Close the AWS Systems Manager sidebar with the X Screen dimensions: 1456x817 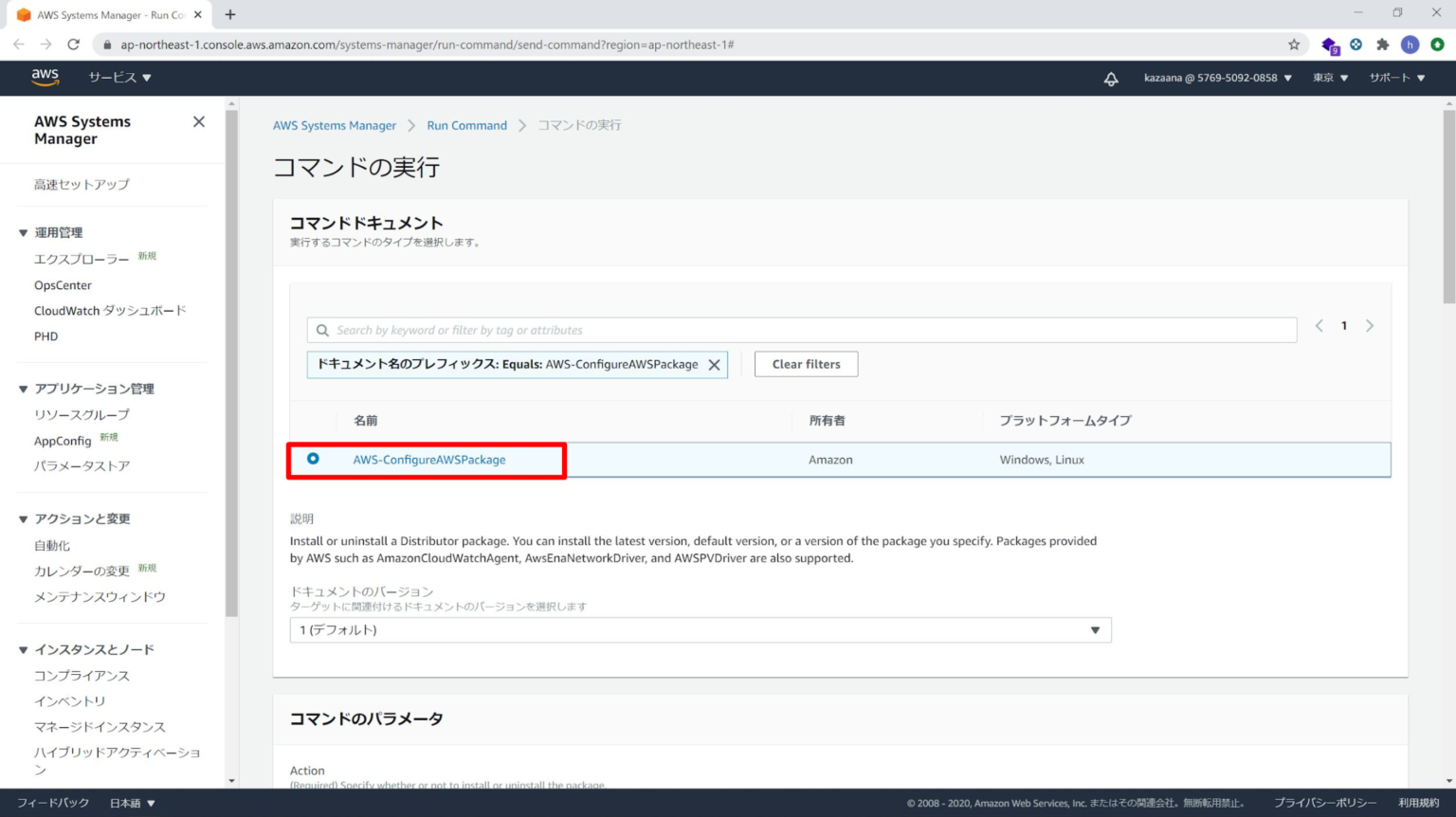[198, 121]
